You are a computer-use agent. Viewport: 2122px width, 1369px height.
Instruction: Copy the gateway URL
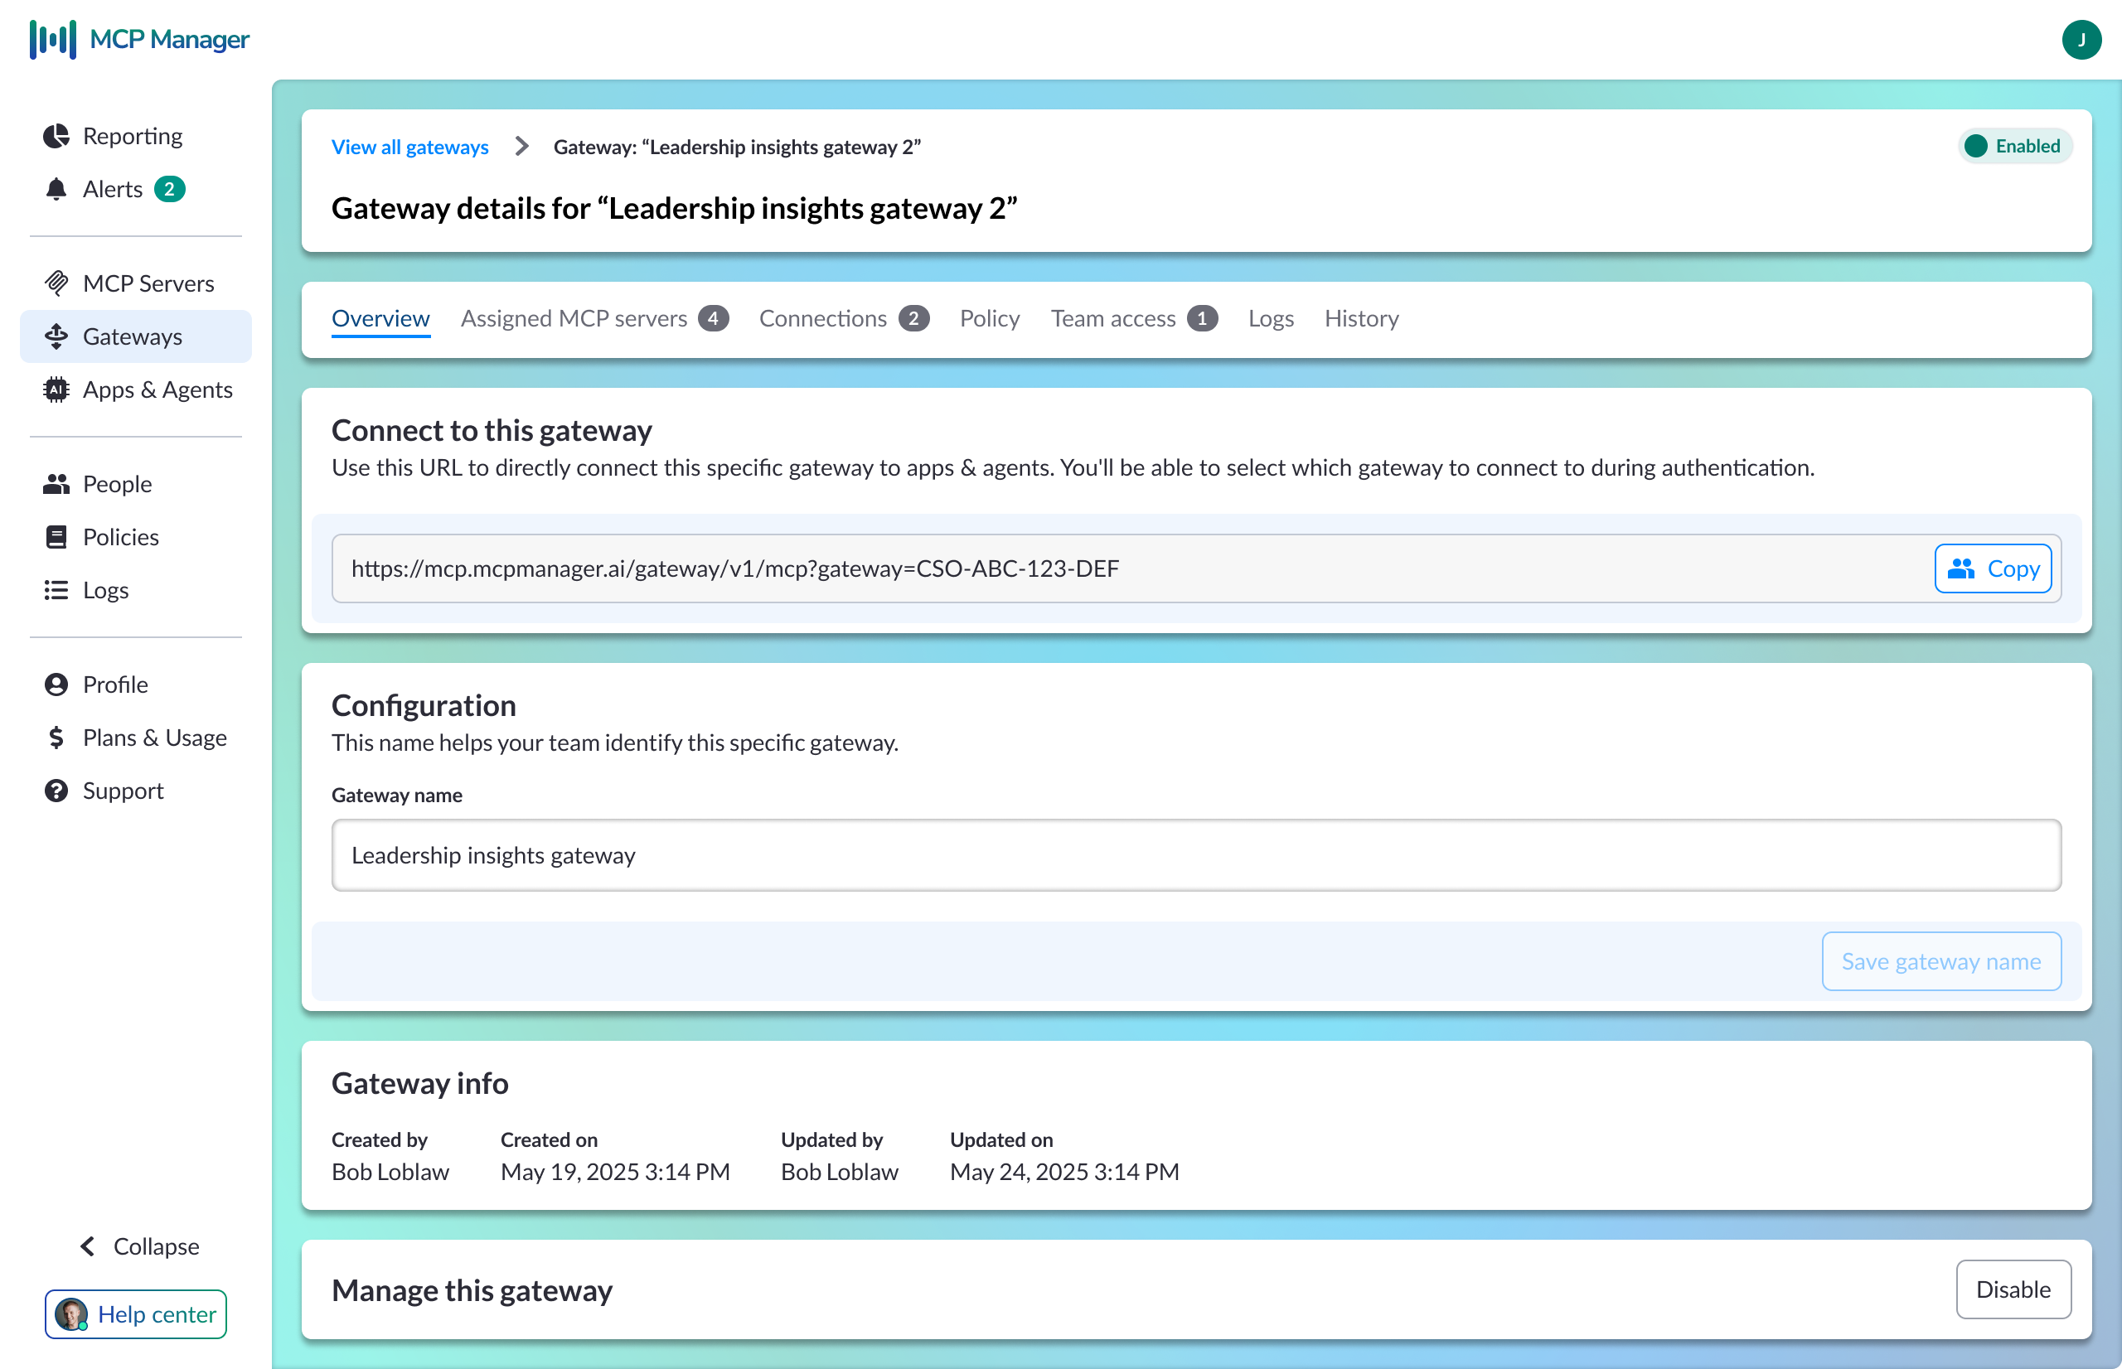coord(1992,569)
